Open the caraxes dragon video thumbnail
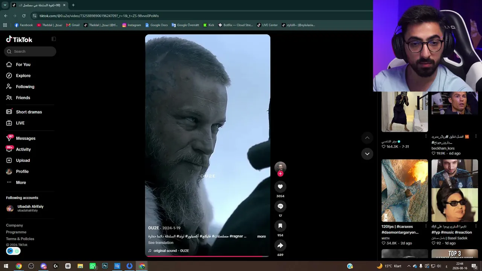Image resolution: width=482 pixels, height=271 pixels. 405,190
